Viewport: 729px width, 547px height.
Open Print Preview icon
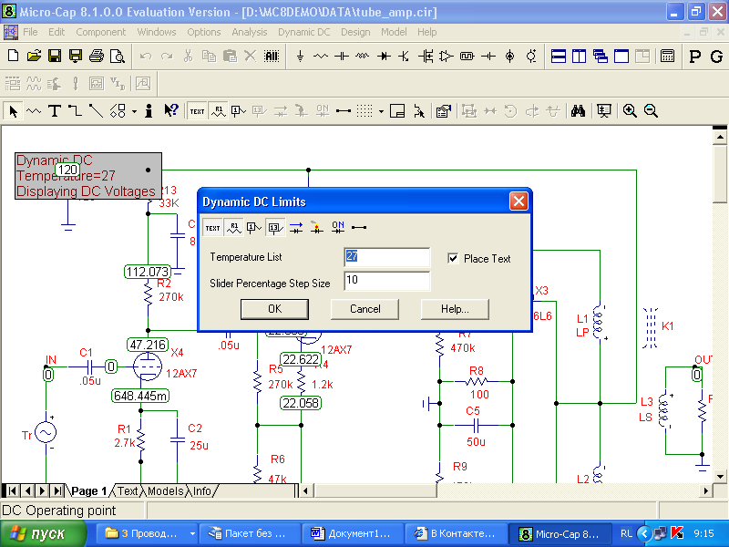coord(118,57)
